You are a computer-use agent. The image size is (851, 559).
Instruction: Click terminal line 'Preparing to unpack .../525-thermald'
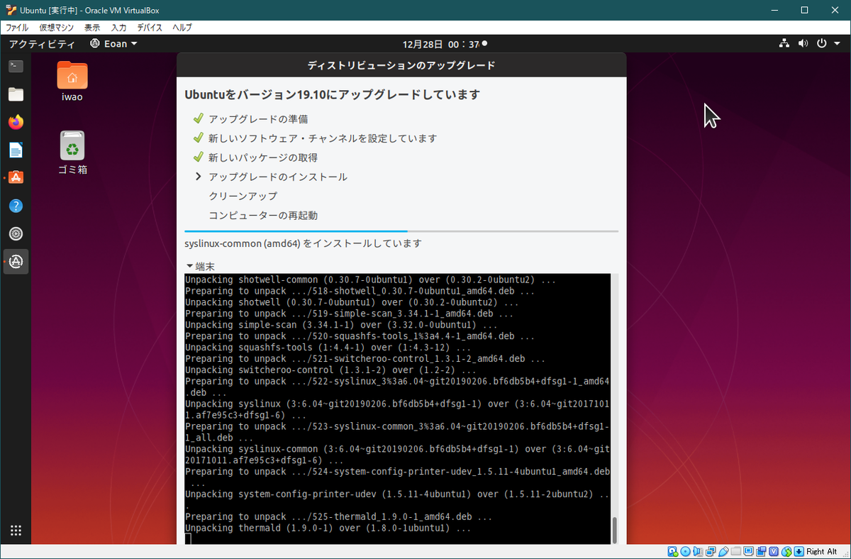point(339,517)
